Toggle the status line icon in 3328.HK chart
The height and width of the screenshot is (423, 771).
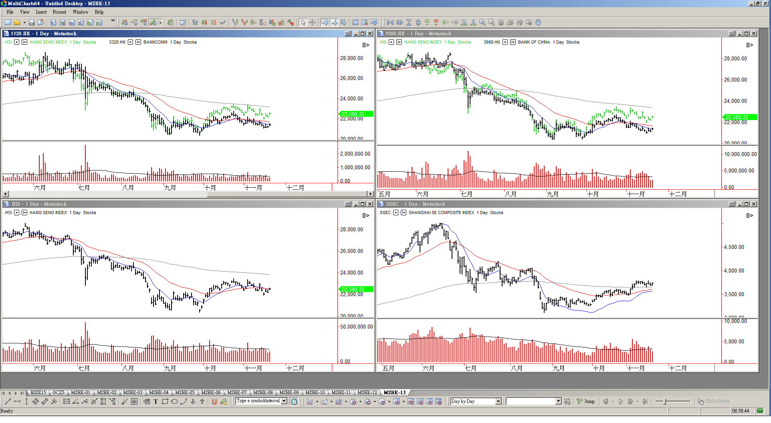coord(365,45)
